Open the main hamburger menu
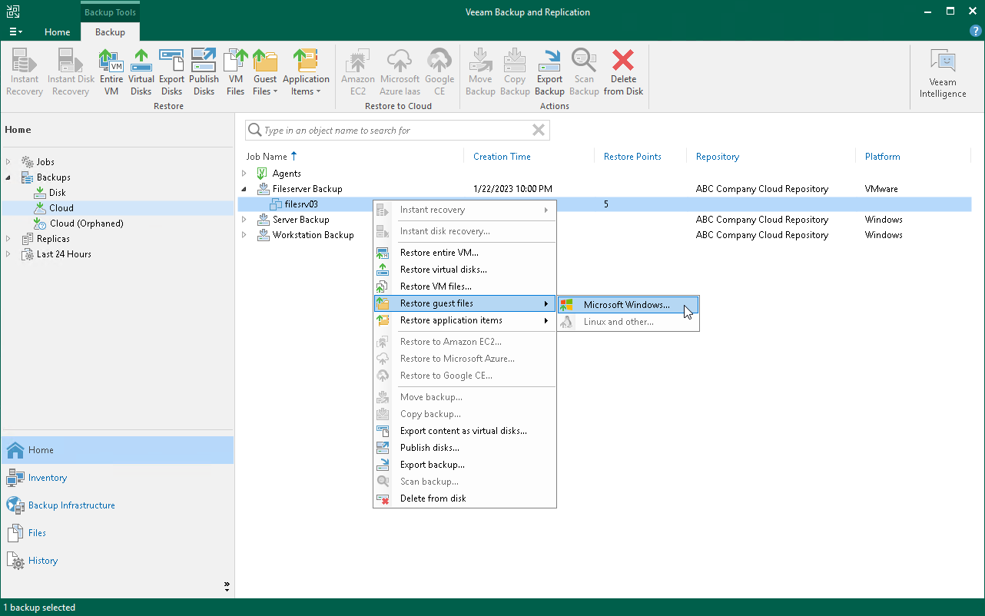This screenshot has height=616, width=985. coord(15,31)
